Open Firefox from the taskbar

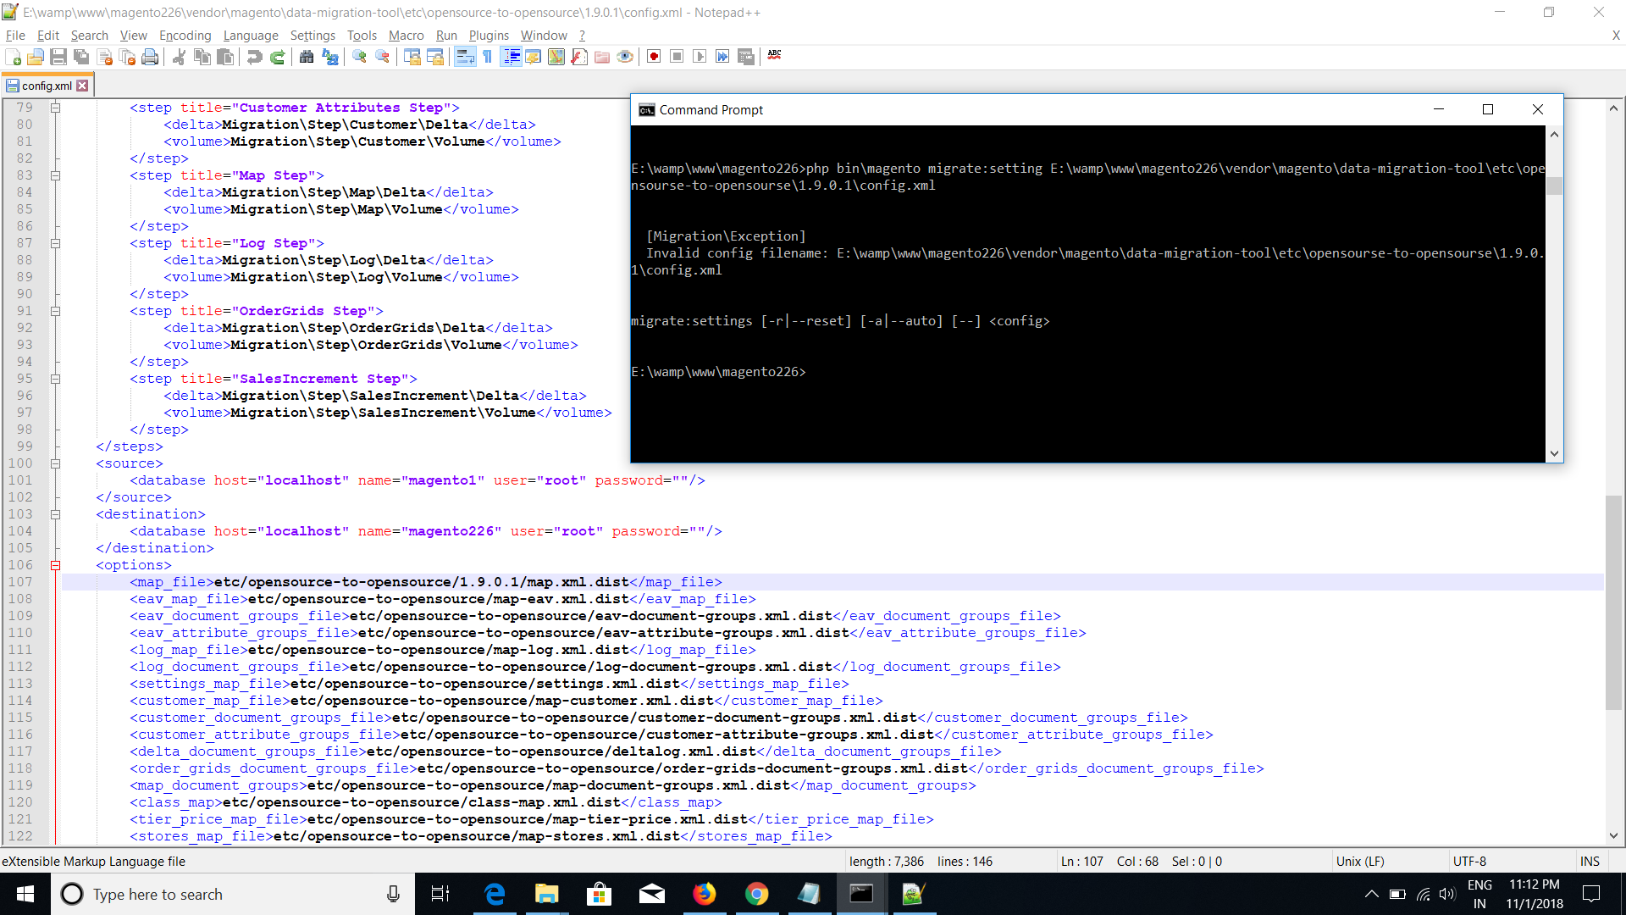click(705, 894)
